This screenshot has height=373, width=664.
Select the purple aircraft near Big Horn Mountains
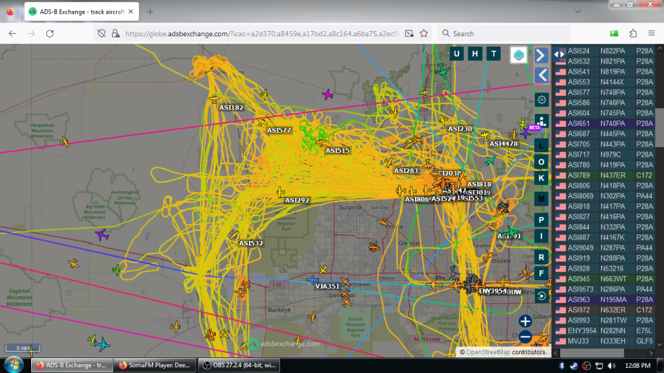click(102, 234)
